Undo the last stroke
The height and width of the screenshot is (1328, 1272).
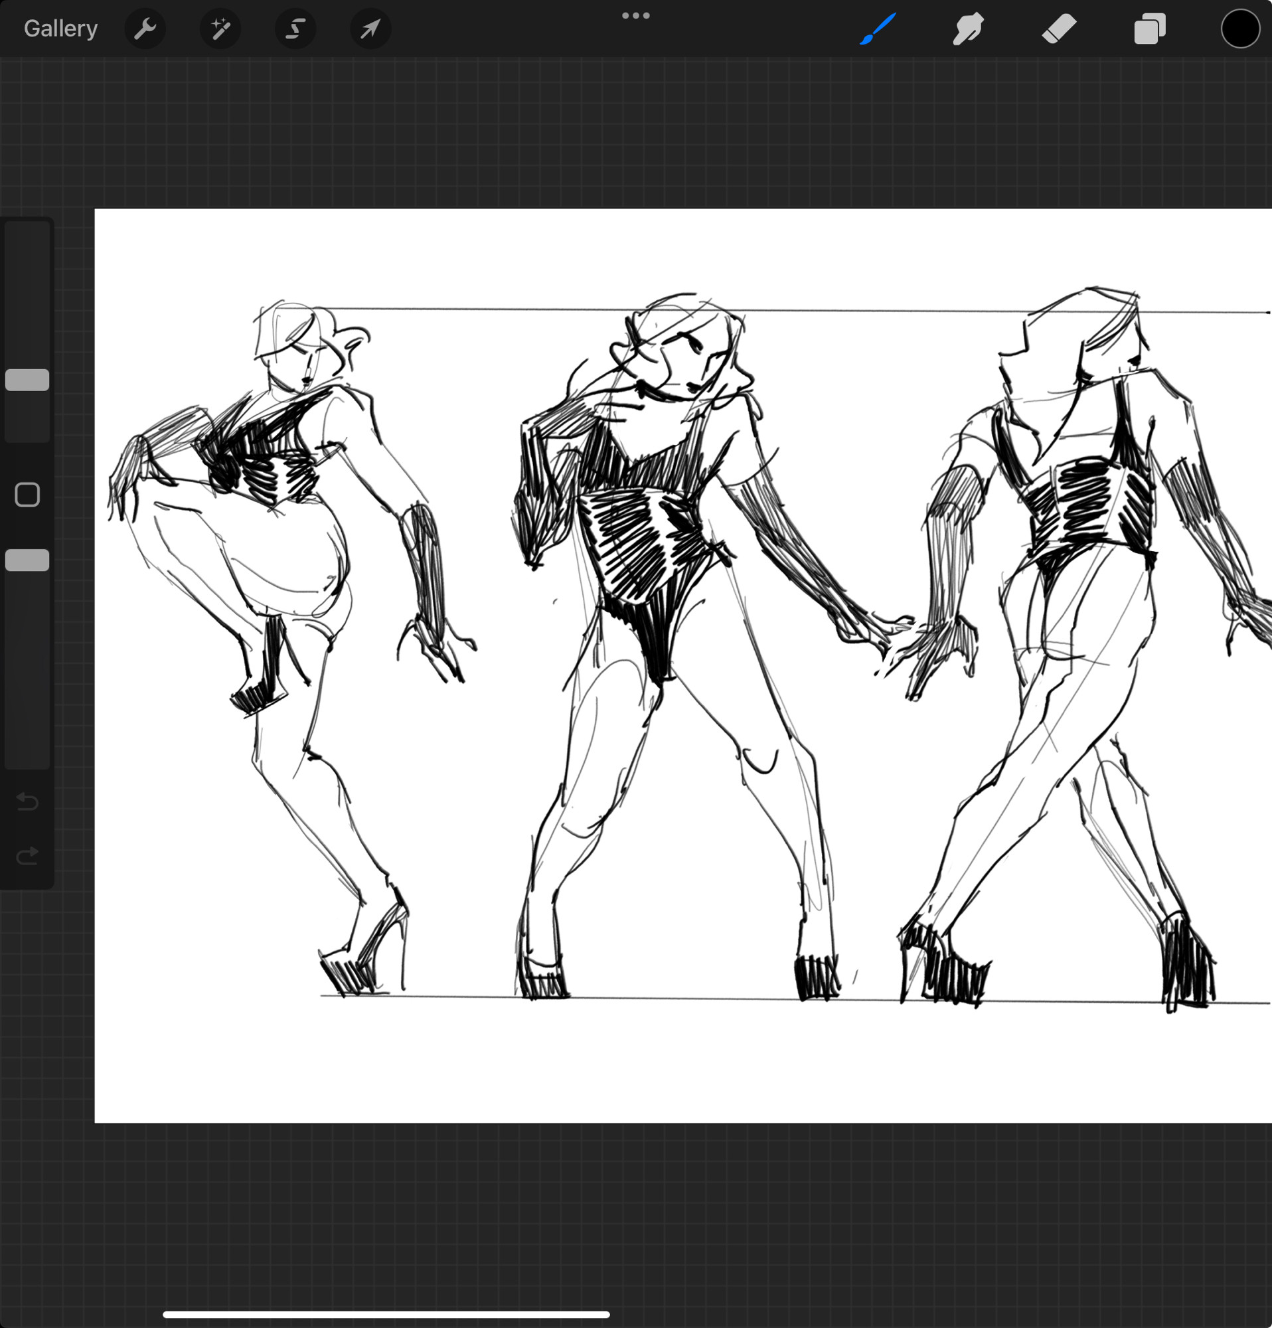point(27,801)
